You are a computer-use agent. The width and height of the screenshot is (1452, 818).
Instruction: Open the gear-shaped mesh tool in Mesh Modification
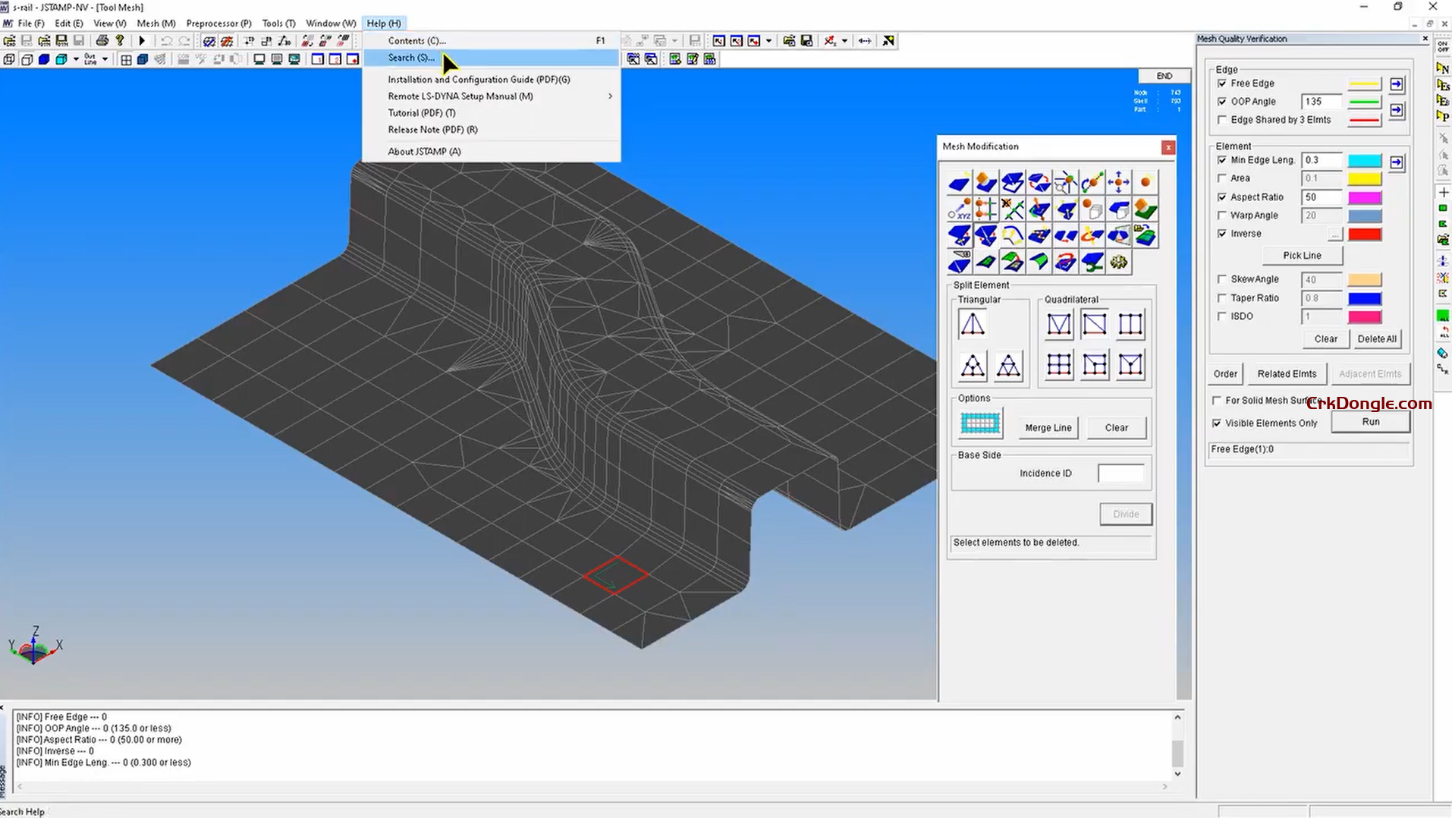tap(1119, 263)
